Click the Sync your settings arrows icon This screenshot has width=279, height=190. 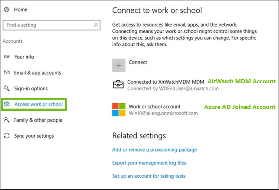[7, 136]
